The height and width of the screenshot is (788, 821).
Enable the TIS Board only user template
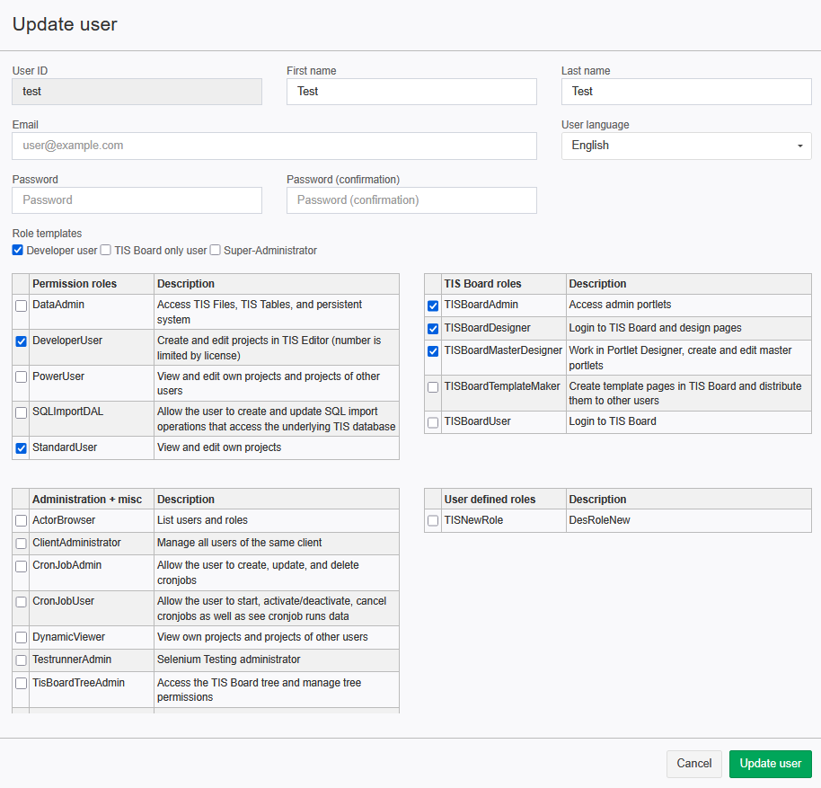pyautogui.click(x=106, y=251)
